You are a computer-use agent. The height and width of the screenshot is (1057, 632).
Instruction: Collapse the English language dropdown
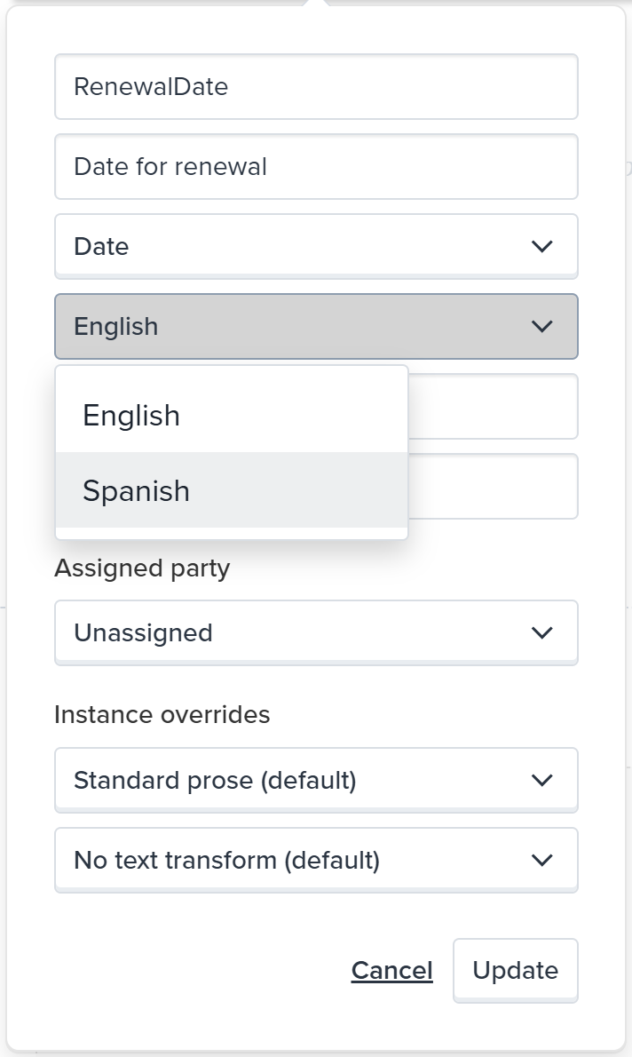tap(316, 326)
